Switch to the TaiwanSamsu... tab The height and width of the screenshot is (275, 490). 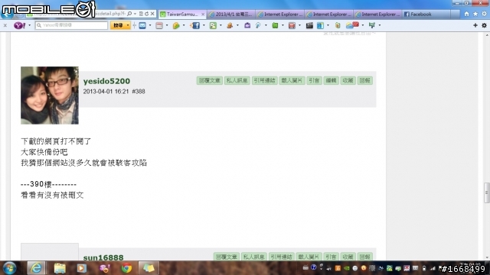(x=182, y=14)
